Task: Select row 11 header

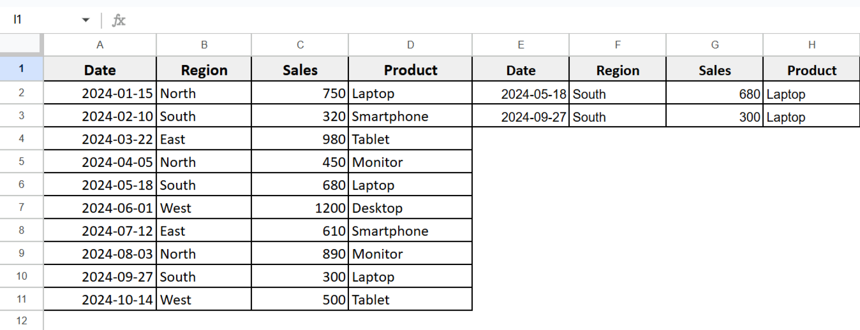Action: [x=21, y=299]
